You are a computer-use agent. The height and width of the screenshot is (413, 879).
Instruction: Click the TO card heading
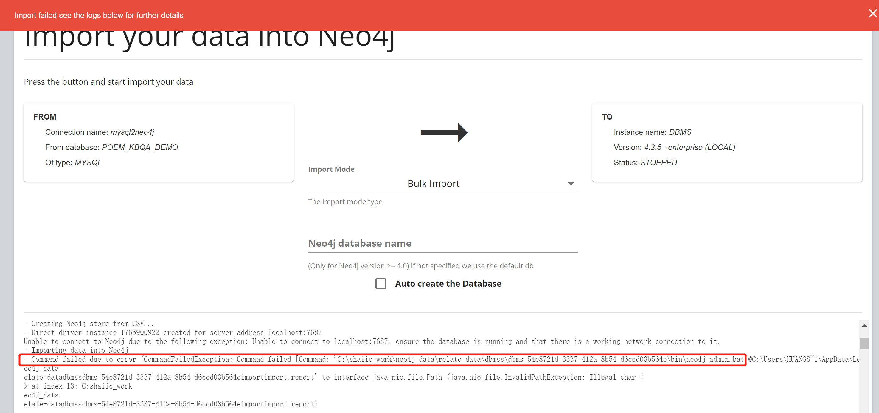point(607,117)
